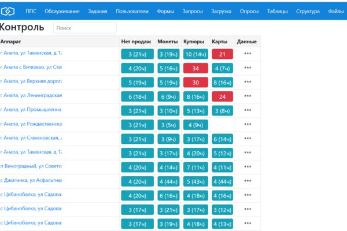Open the Загрузка menu

coord(221,12)
